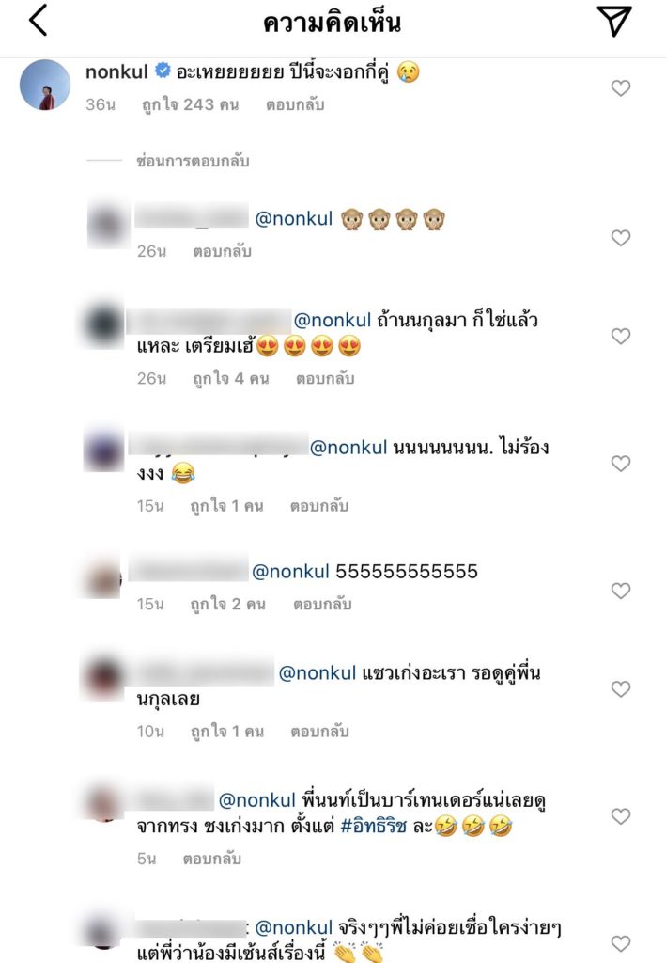The height and width of the screenshot is (963, 666).
Task: Like the reply with heart-eyes emojis
Action: pos(621,336)
